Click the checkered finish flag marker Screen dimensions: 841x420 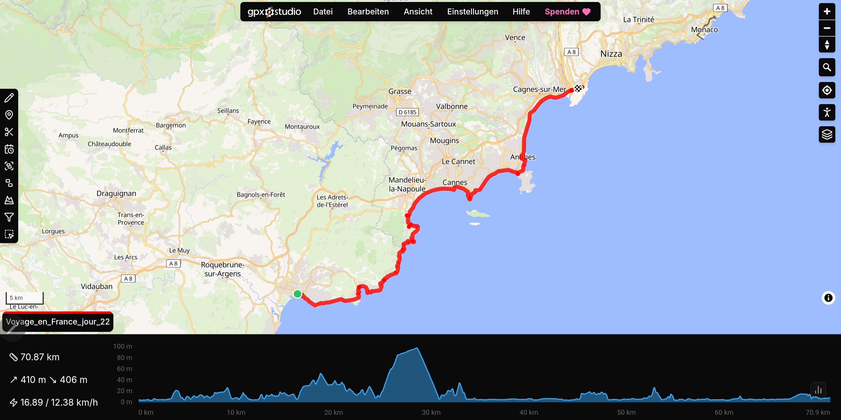[x=578, y=88]
